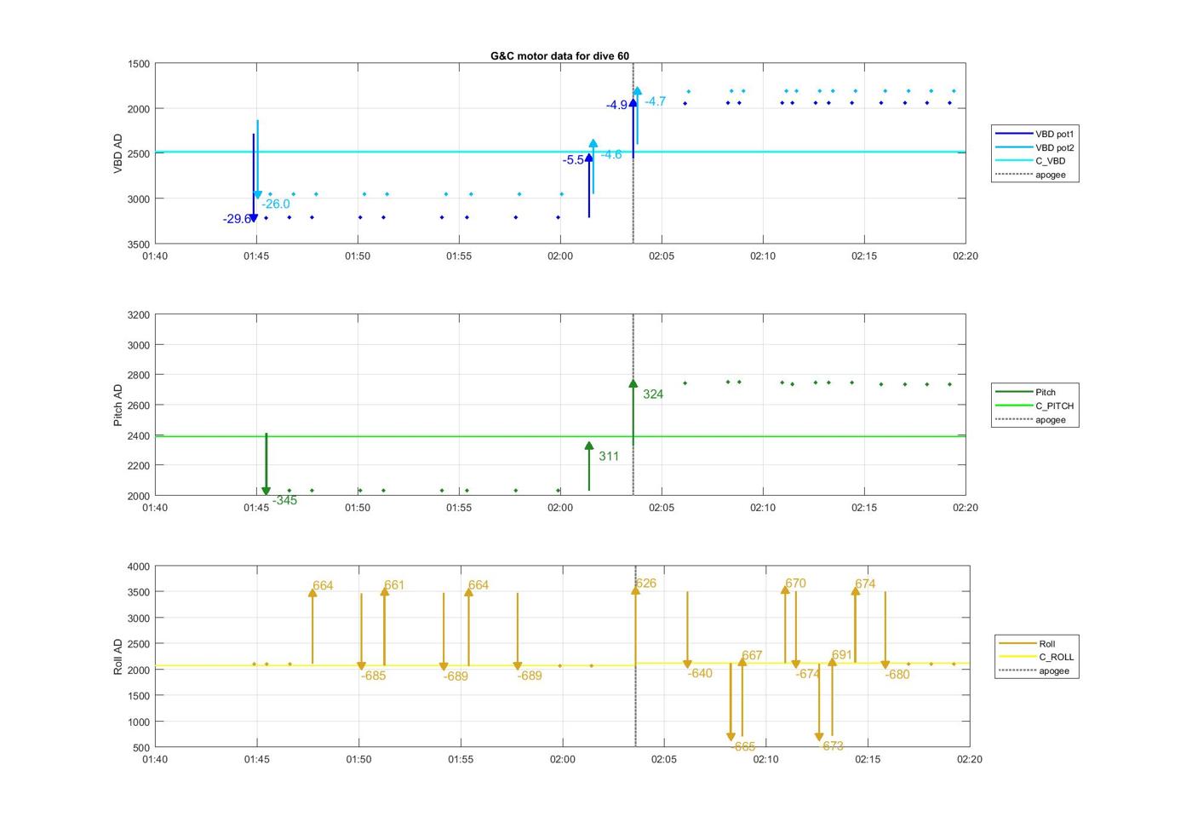The height and width of the screenshot is (840, 1192).
Task: Click the '02:05' time tick under VBD plot
Action: click(x=662, y=256)
